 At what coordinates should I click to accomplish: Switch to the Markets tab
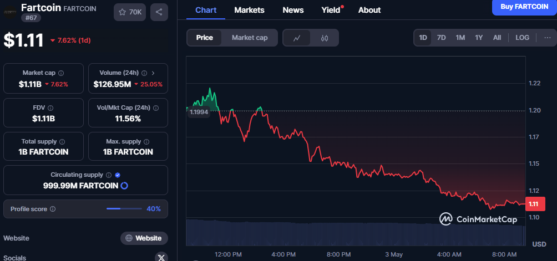(x=249, y=11)
